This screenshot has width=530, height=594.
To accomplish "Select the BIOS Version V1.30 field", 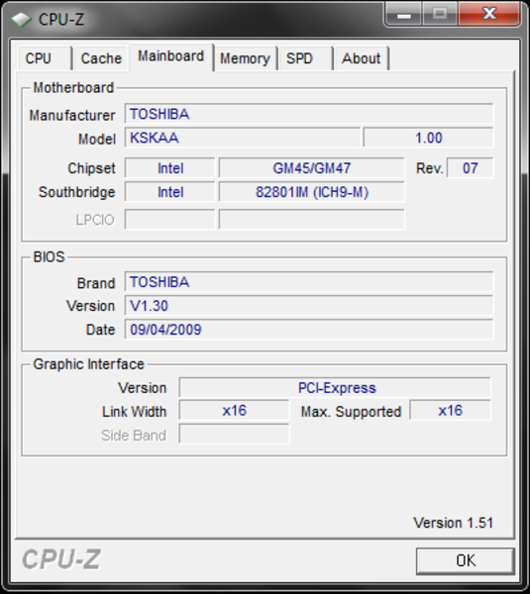I will [x=309, y=306].
